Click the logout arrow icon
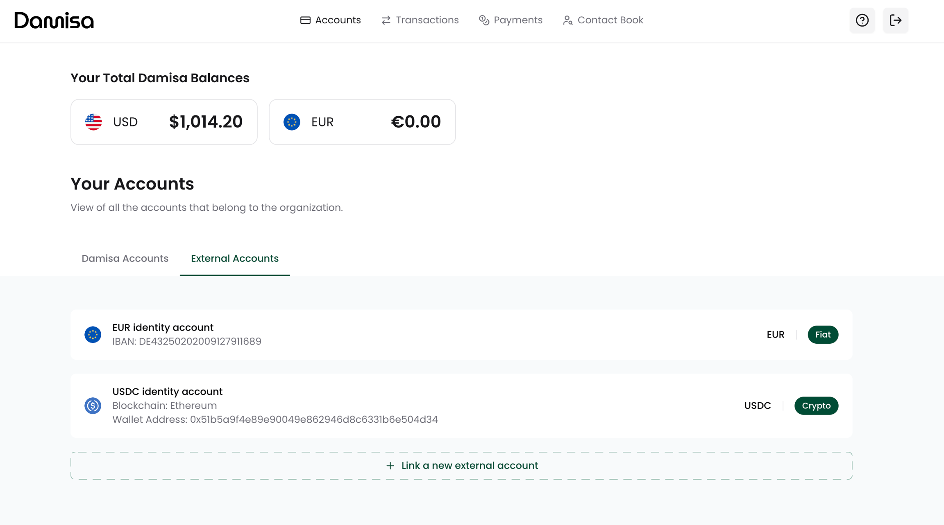Viewport: 944px width, 525px height. [x=895, y=20]
